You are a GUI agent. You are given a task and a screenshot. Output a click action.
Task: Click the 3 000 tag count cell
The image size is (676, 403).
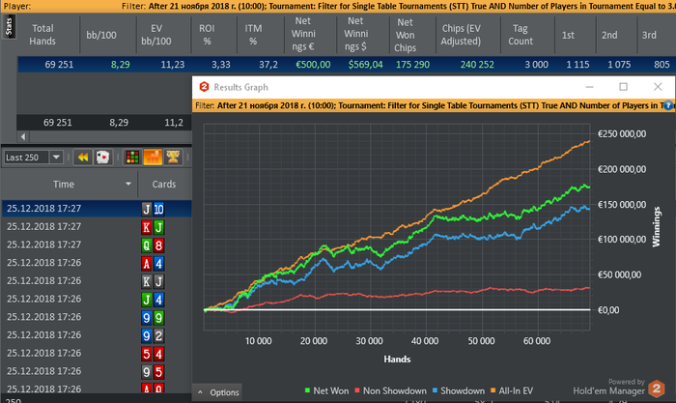[536, 65]
